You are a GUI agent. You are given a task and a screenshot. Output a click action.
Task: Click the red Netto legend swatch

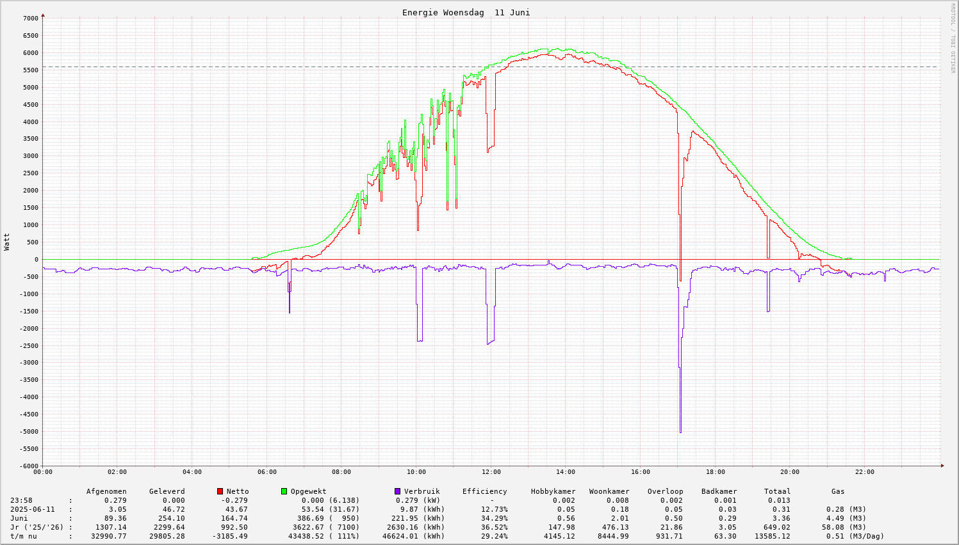[220, 491]
